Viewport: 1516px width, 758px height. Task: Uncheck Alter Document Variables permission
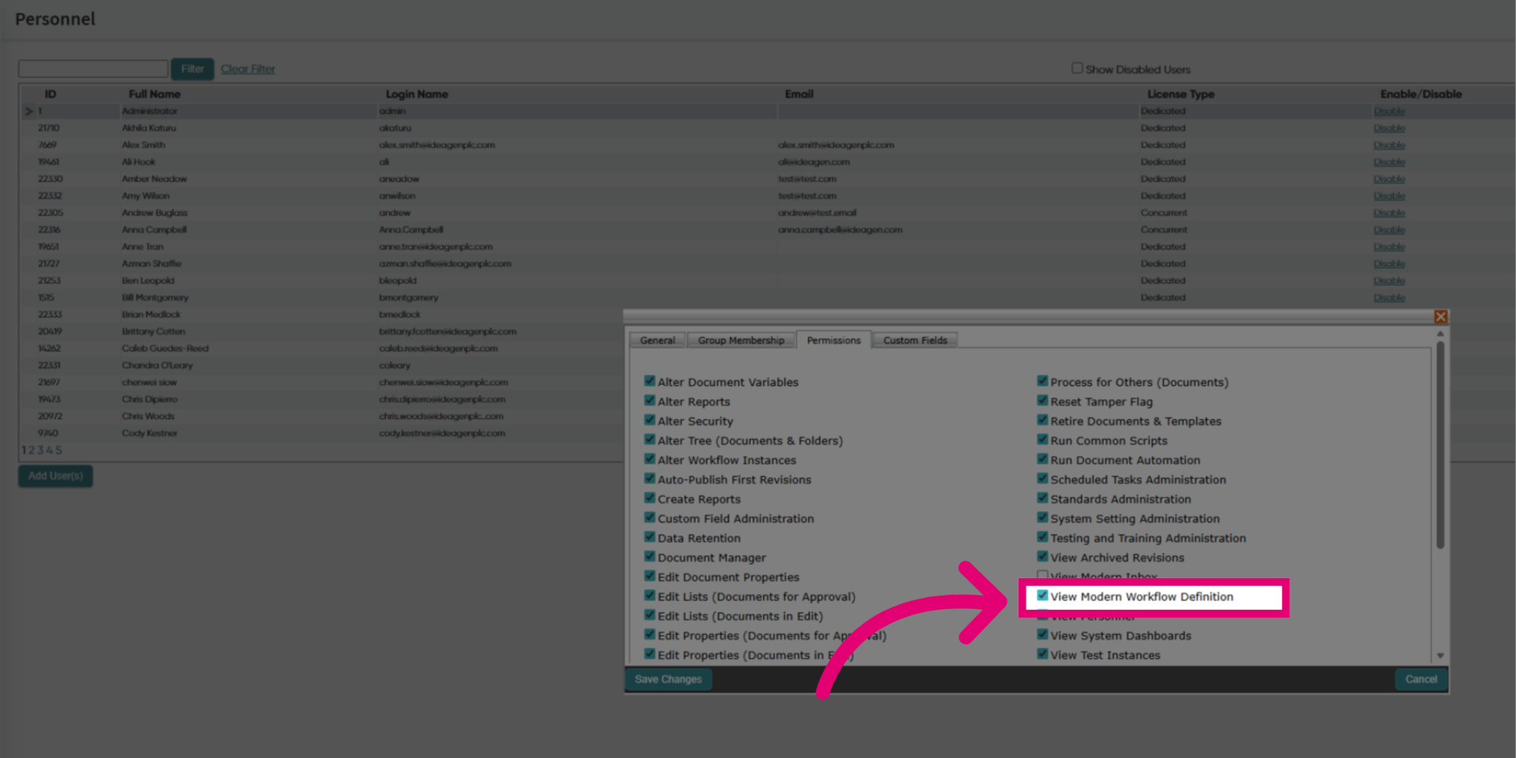click(x=650, y=381)
